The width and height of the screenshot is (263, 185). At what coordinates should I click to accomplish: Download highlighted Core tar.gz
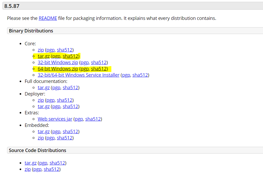pos(43,56)
